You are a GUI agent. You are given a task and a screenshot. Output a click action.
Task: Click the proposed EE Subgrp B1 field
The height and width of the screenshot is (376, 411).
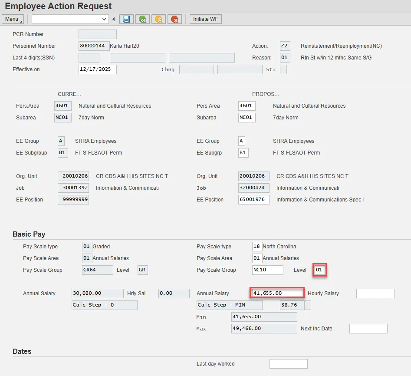click(243, 153)
